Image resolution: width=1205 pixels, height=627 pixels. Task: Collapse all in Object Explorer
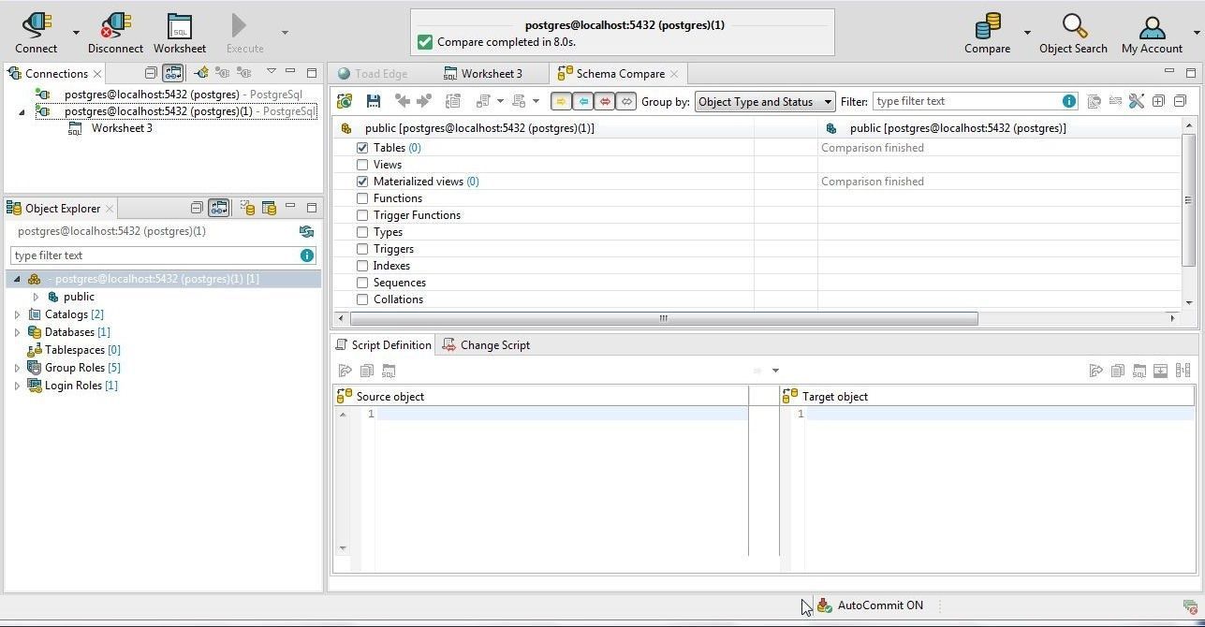click(x=197, y=208)
